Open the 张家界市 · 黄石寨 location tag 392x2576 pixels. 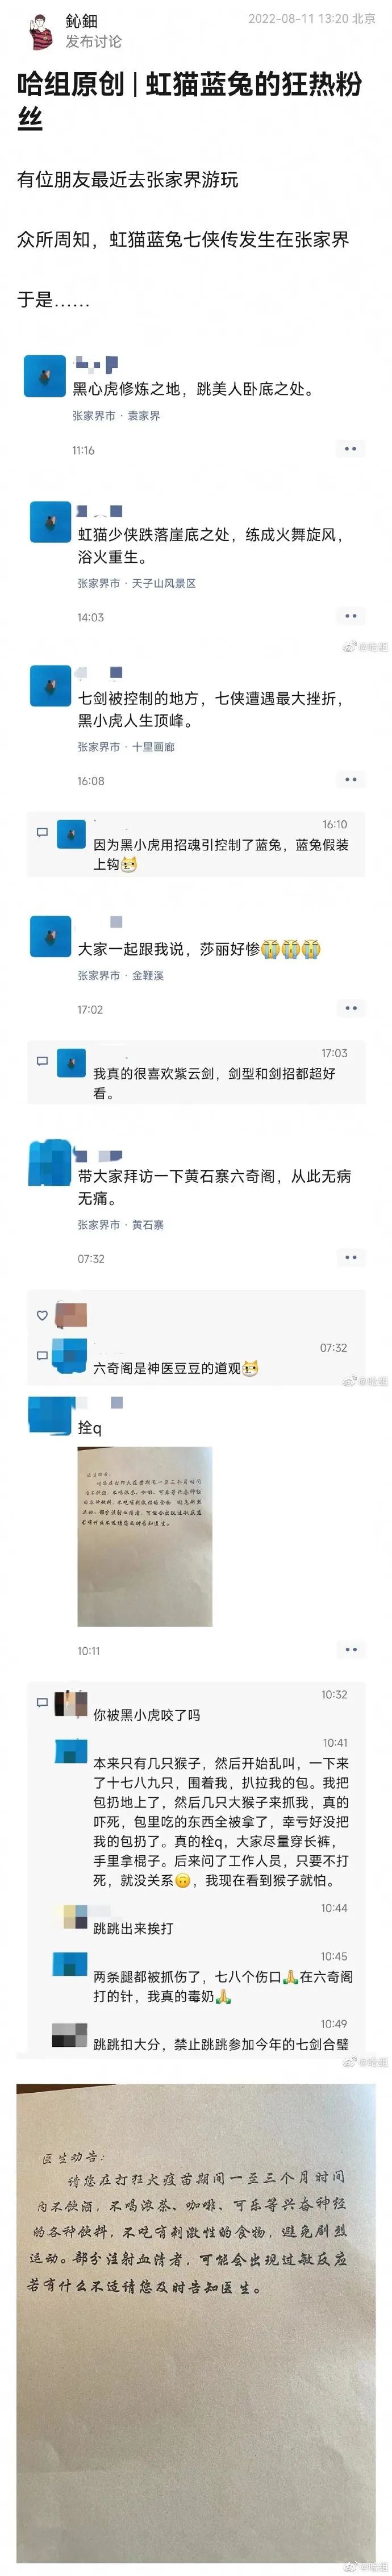coord(121,1224)
